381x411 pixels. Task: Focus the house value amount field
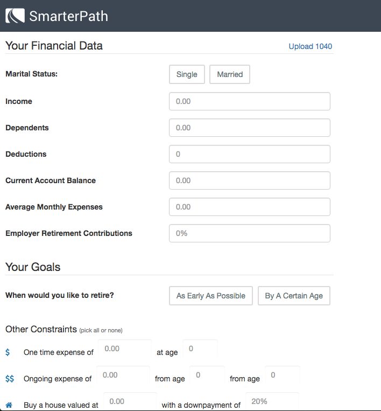click(x=130, y=401)
